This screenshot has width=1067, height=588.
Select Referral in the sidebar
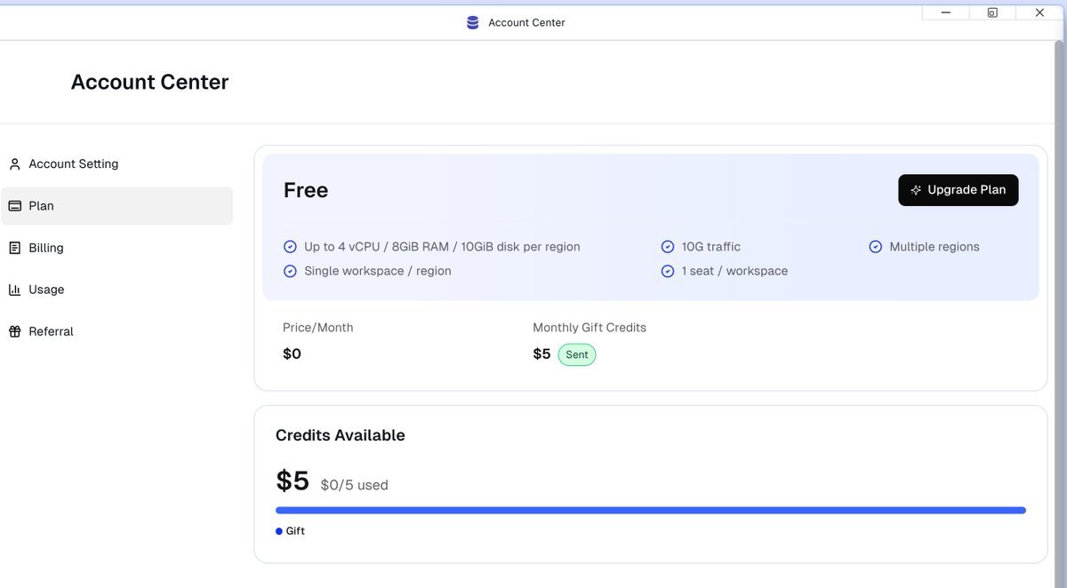click(51, 331)
